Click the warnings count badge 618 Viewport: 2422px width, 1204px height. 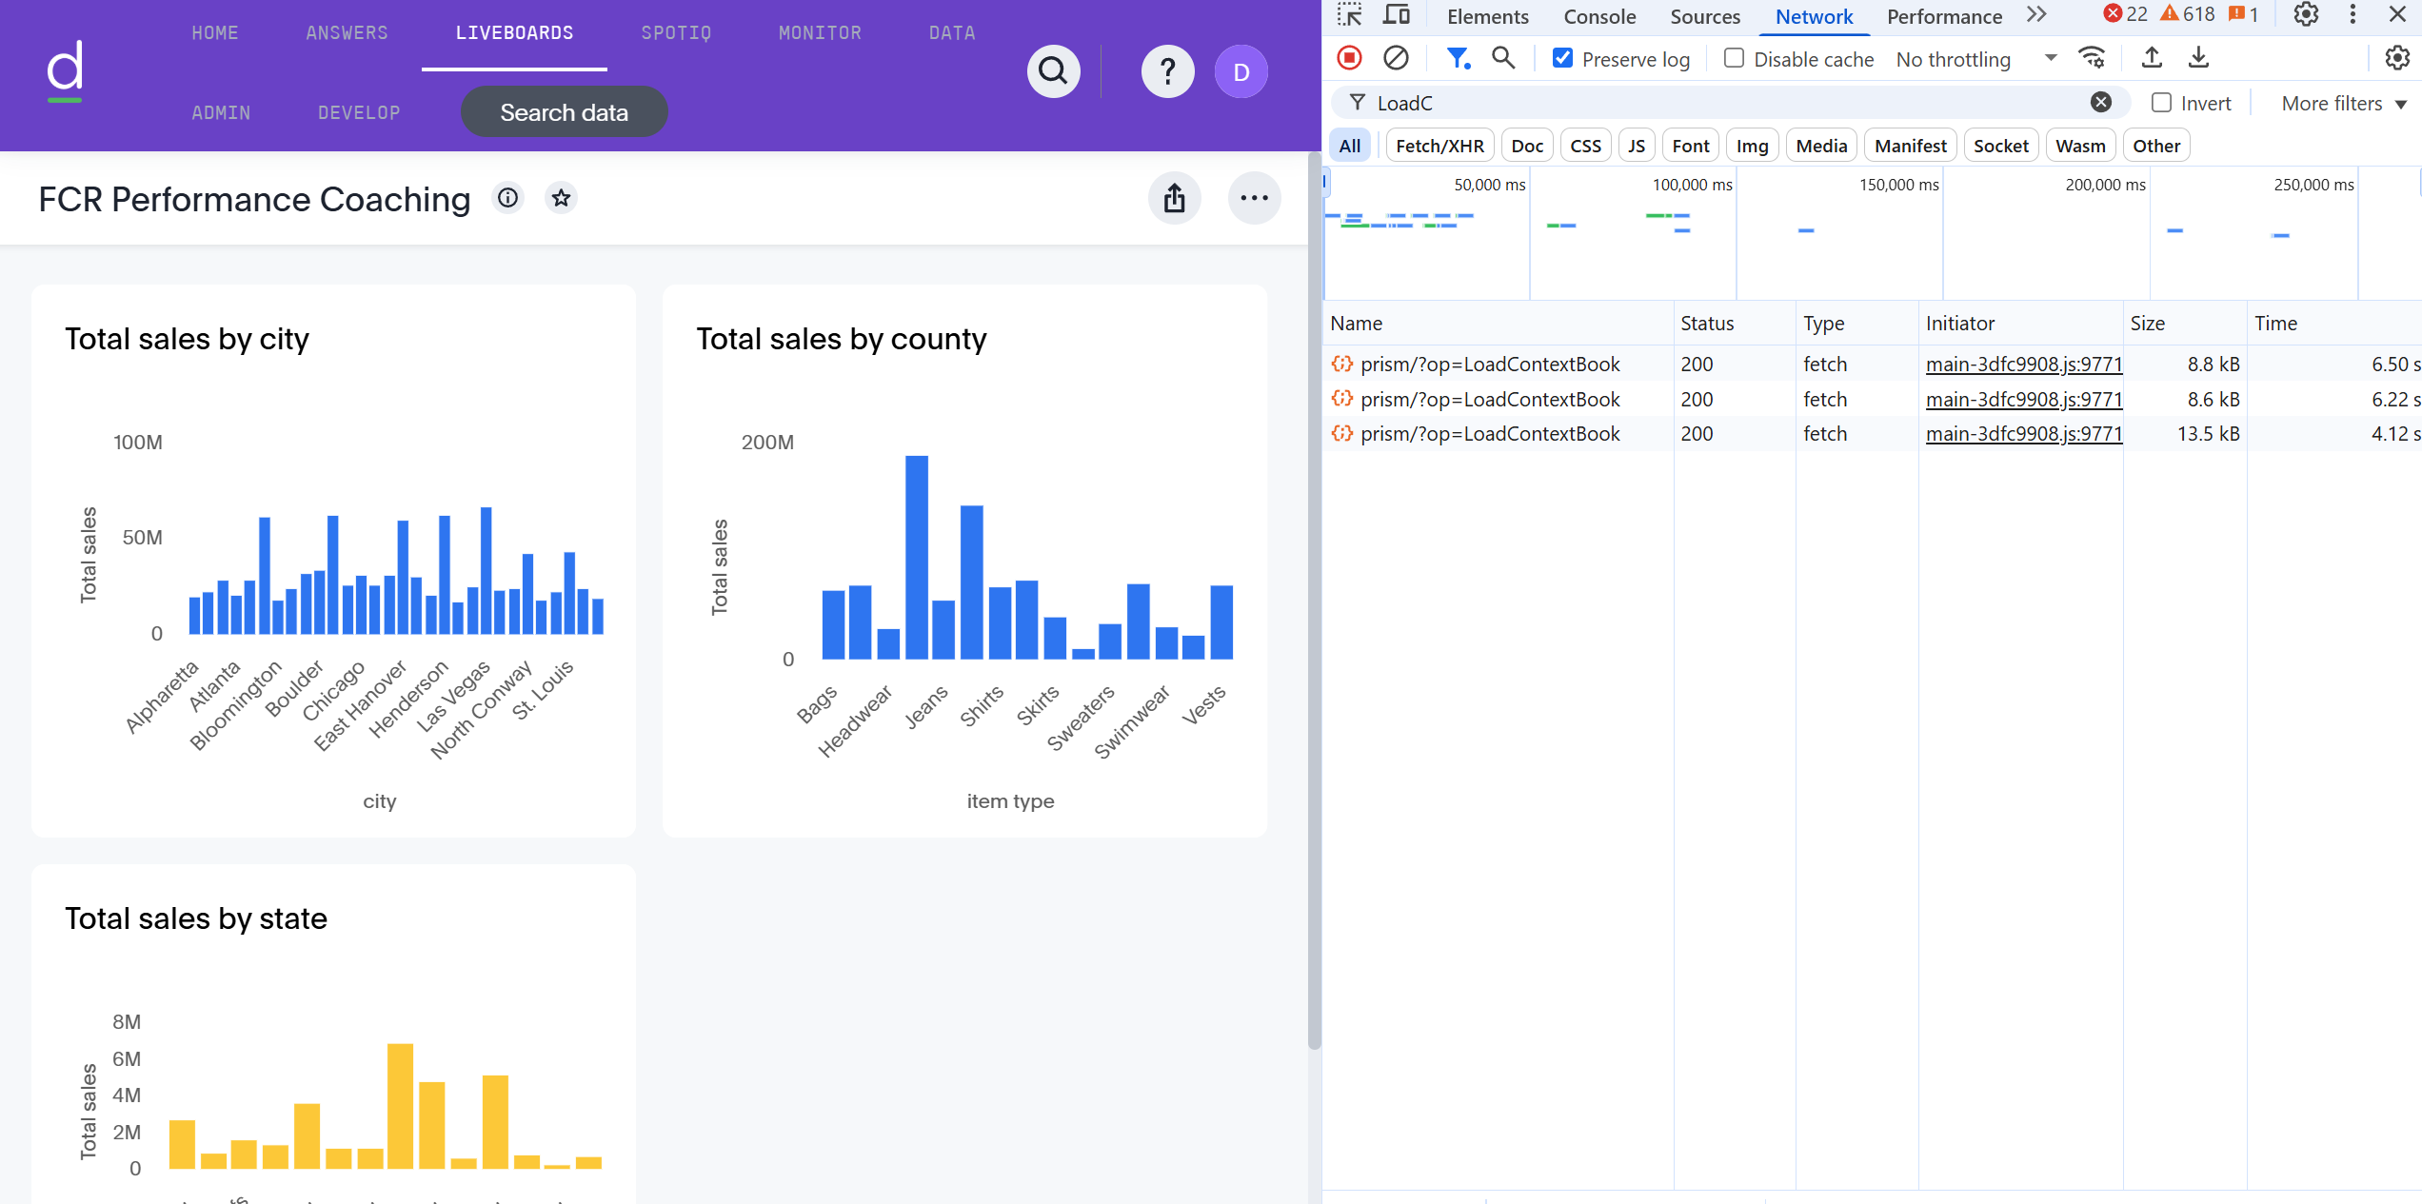tap(2188, 14)
